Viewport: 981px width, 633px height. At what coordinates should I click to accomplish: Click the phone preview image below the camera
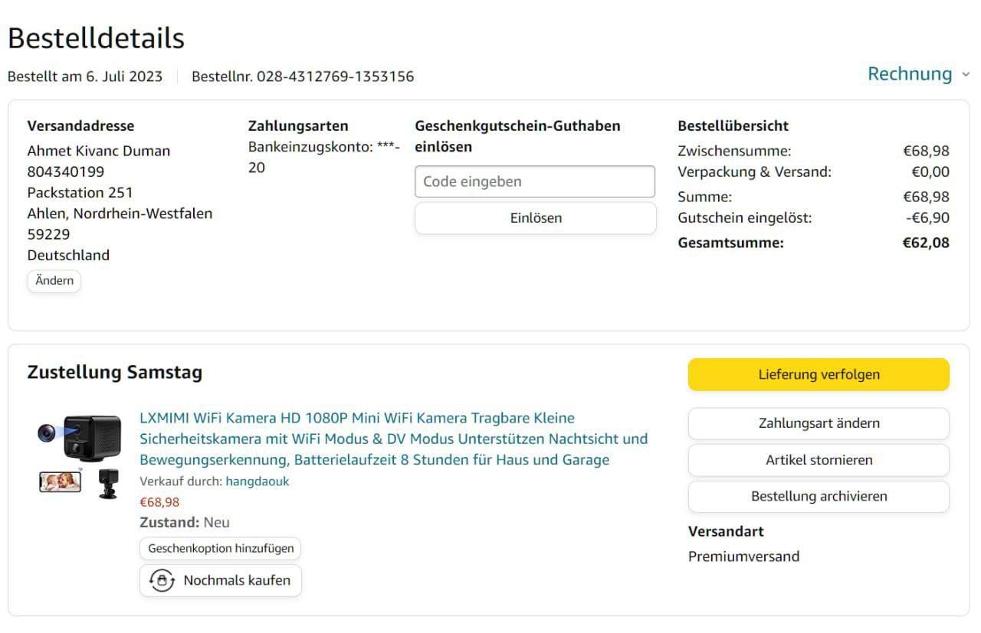tap(60, 481)
